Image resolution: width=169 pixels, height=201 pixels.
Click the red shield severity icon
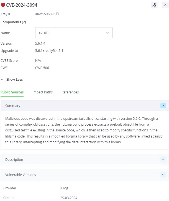(3, 5)
